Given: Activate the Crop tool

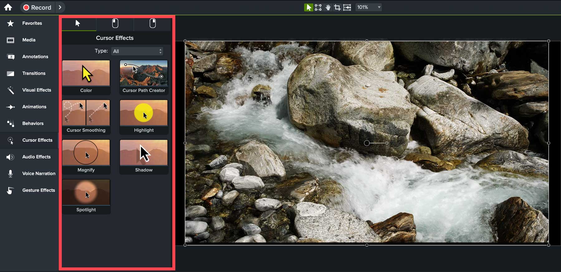Looking at the screenshot, I should 337,7.
